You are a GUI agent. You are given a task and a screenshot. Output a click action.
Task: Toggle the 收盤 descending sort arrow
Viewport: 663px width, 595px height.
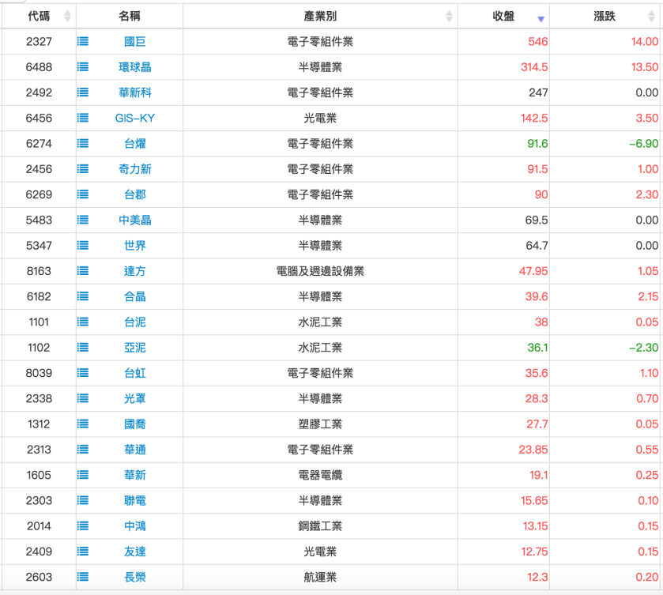point(541,17)
